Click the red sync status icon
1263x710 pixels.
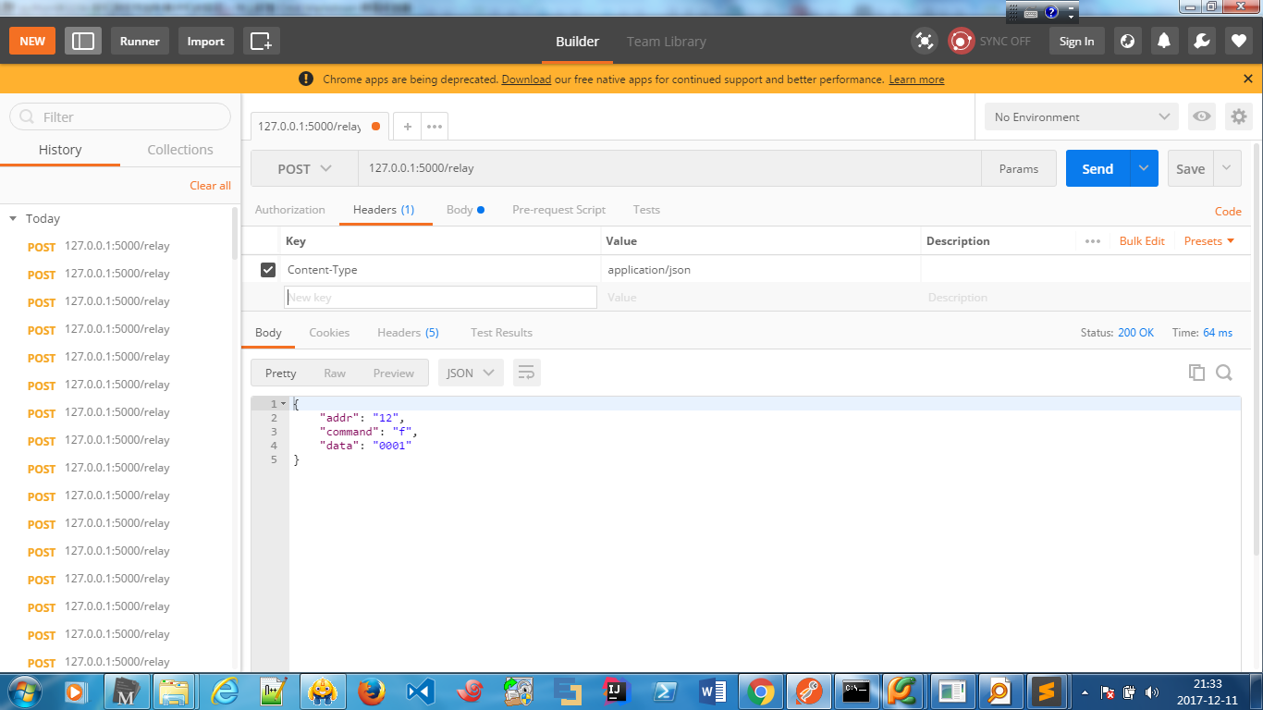pos(962,41)
